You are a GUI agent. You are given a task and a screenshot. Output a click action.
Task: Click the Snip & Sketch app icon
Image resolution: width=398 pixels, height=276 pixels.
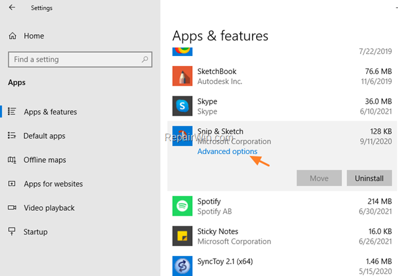(x=182, y=136)
